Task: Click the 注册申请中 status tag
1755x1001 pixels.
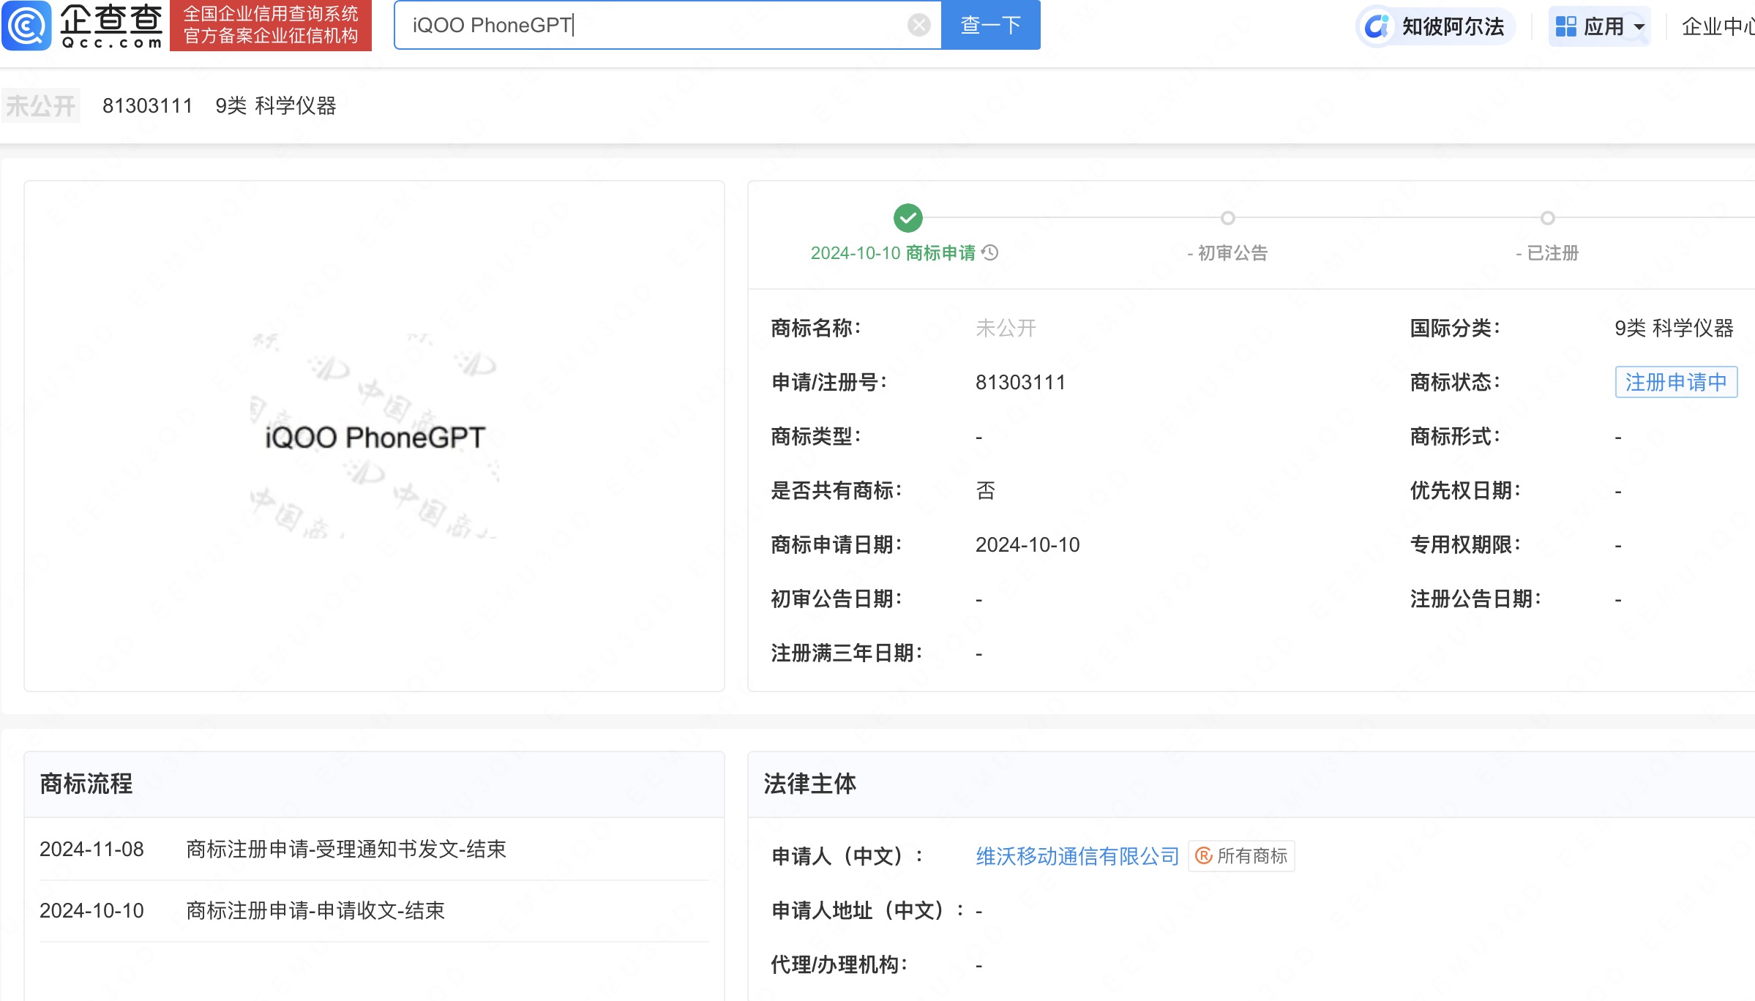Action: tap(1676, 382)
